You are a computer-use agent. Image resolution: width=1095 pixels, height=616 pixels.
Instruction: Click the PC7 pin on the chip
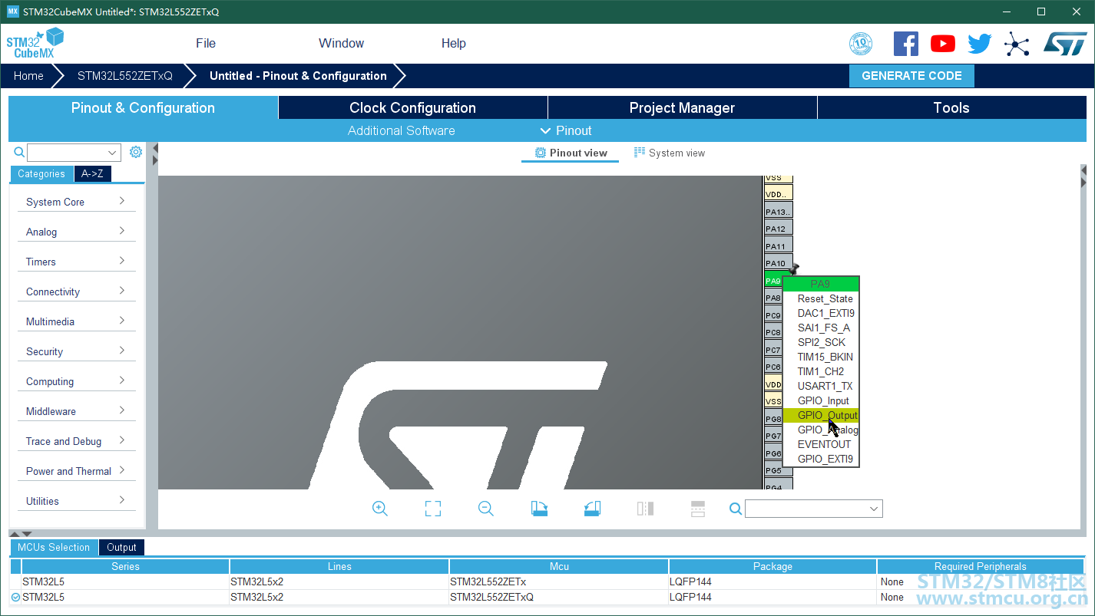pos(773,350)
